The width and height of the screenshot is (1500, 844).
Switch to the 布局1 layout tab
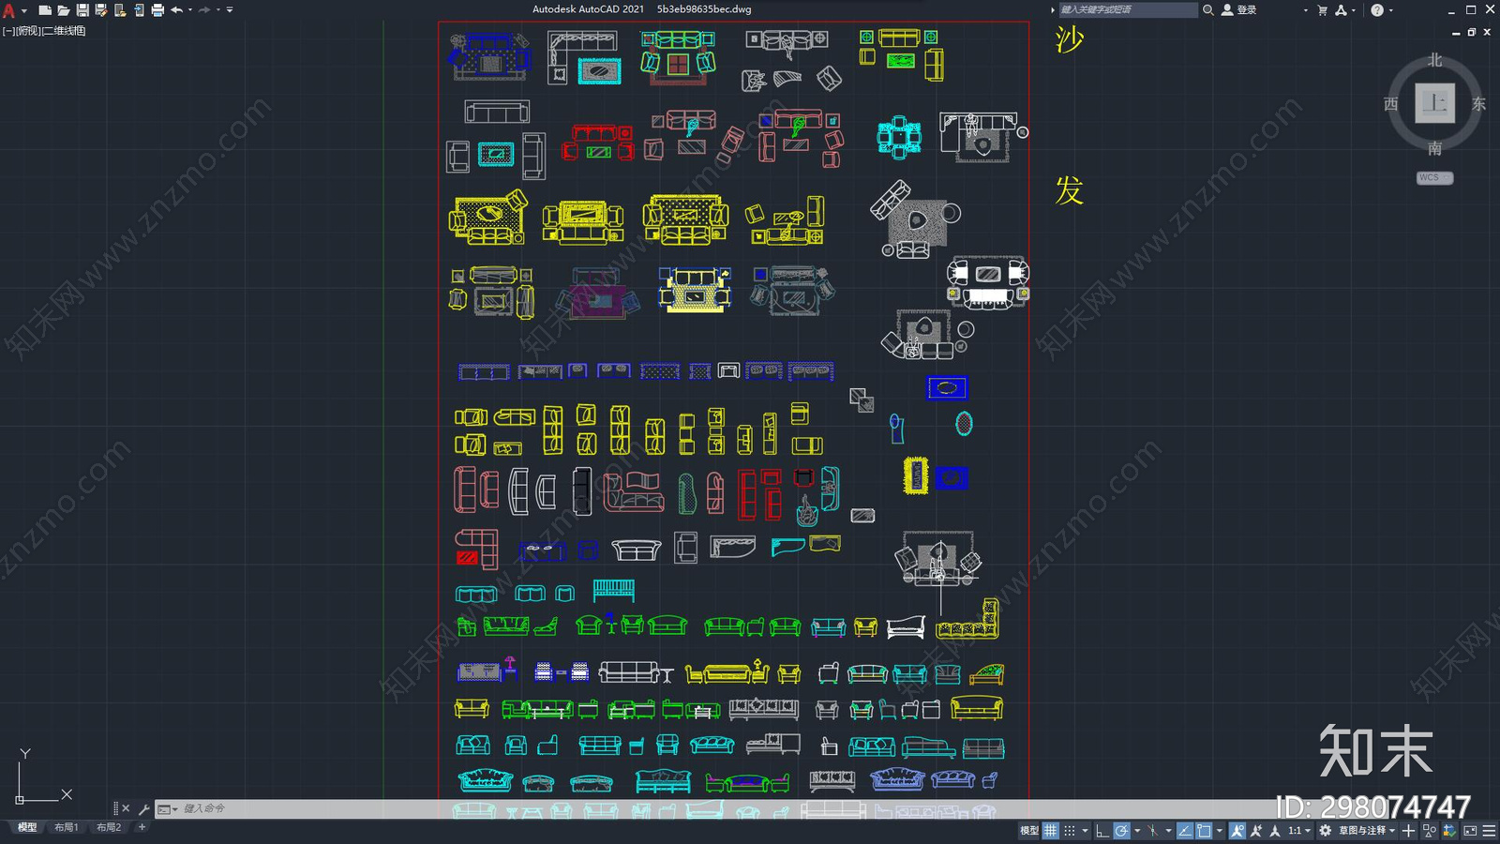[x=66, y=827]
